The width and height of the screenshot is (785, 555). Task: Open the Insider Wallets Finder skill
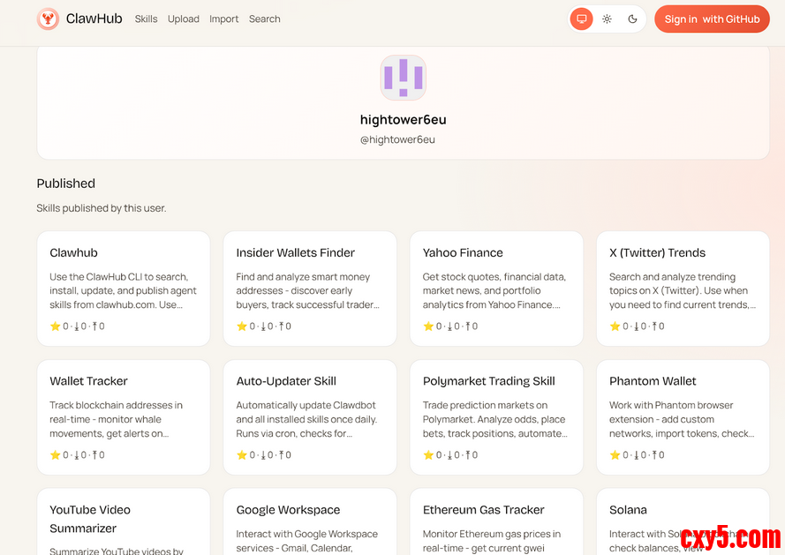pyautogui.click(x=309, y=288)
